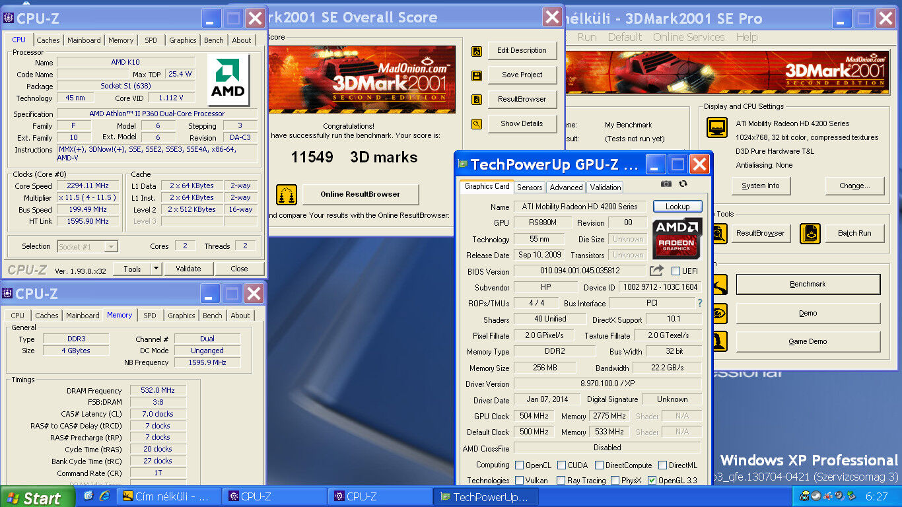Click the BIOS share arrow icon in GPU-Z
902x507 pixels.
[656, 271]
